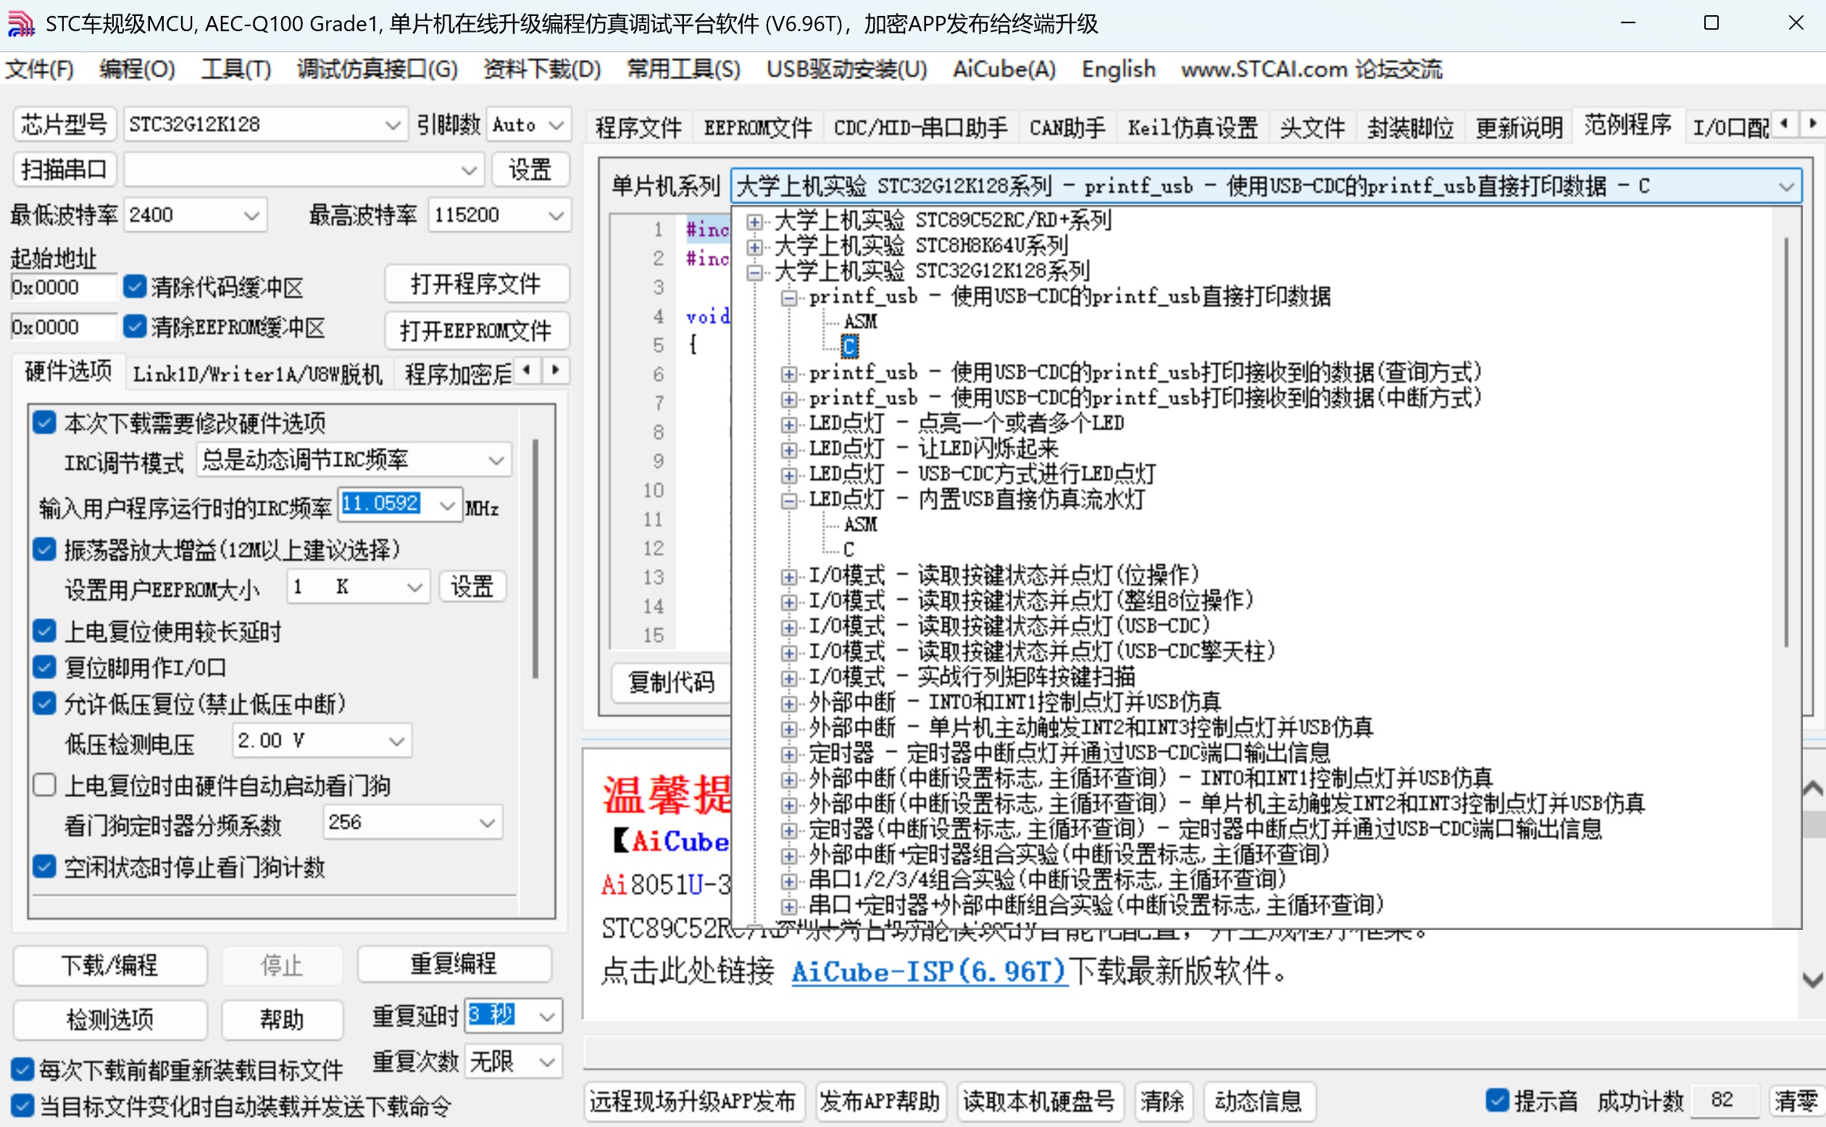Viewport: 1826px width, 1127px height.
Task: Collapse the LED点灯 内置USB直接仿真流水灯 node
Action: (x=789, y=499)
